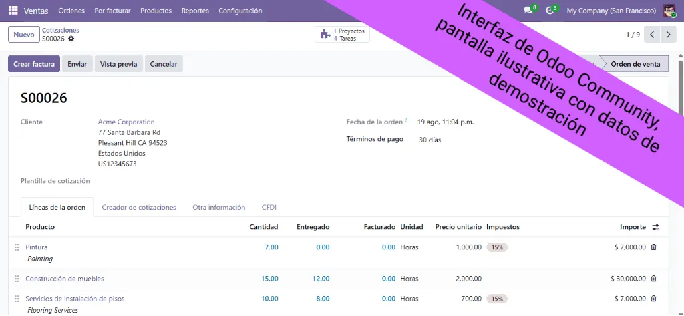Open the Configuración menu
The height and width of the screenshot is (316, 684).
coord(240,11)
